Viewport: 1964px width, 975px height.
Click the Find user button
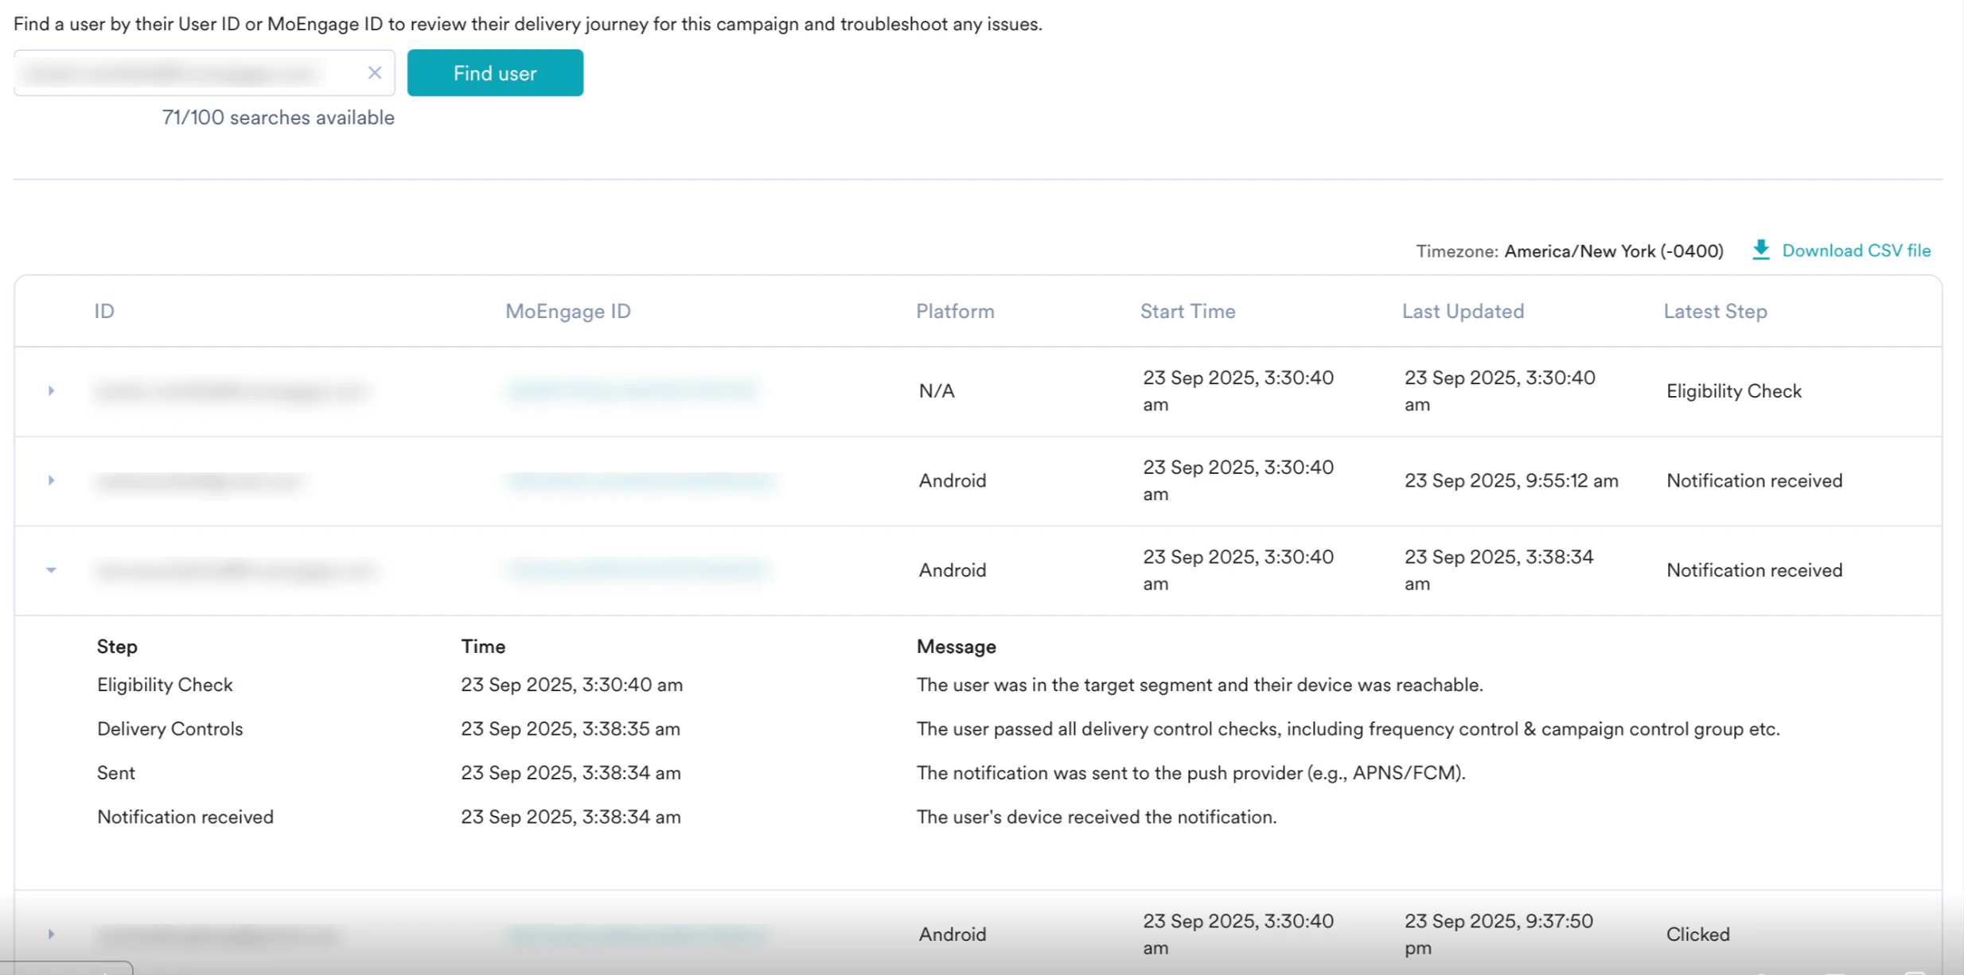(495, 73)
